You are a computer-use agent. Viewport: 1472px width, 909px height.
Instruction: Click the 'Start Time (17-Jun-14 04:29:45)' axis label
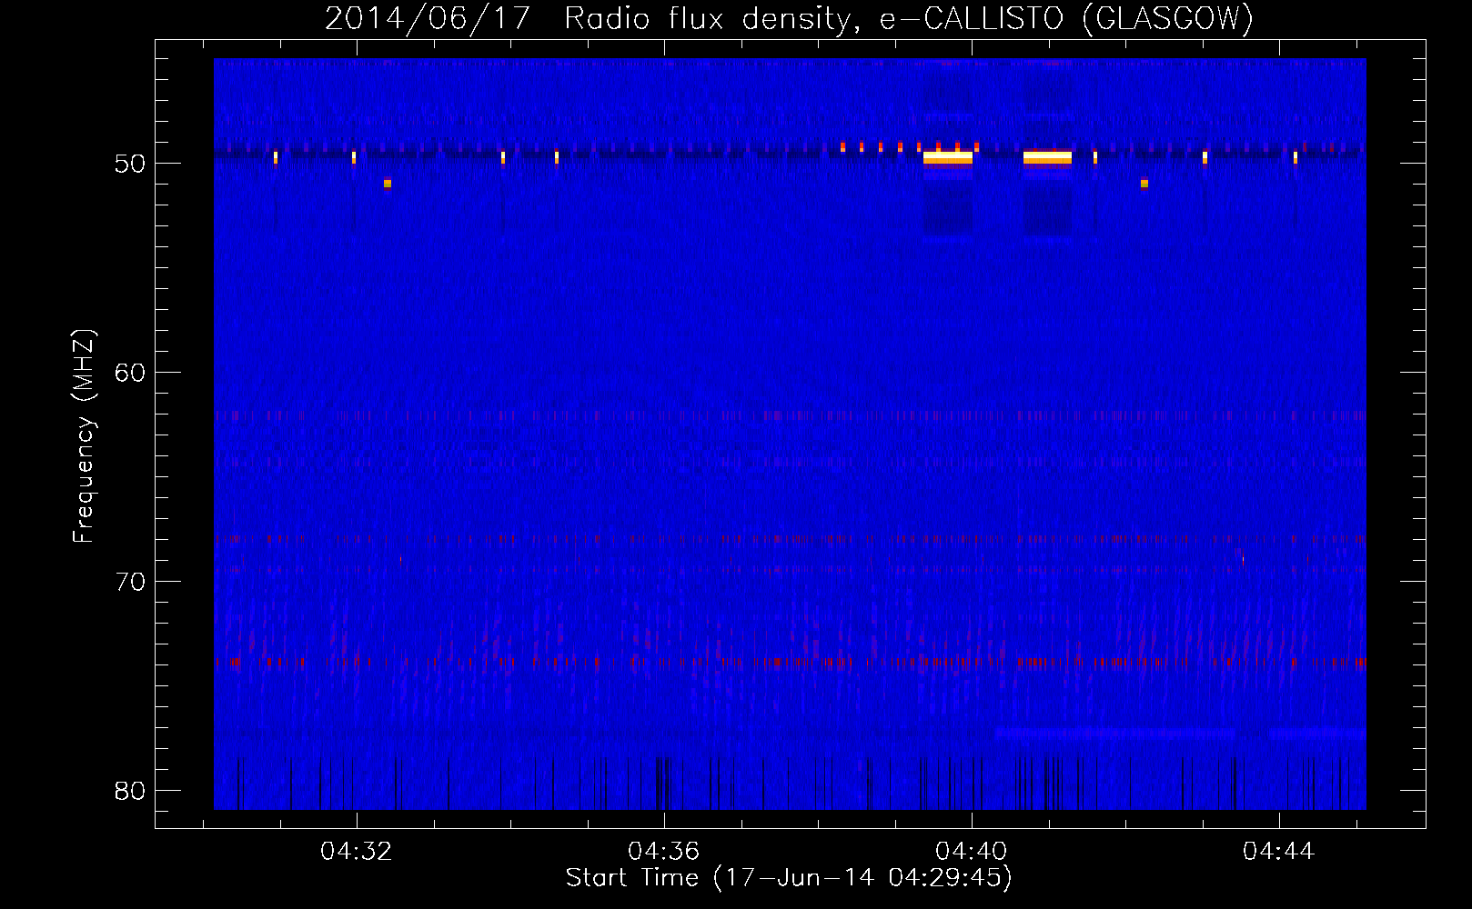[789, 878]
